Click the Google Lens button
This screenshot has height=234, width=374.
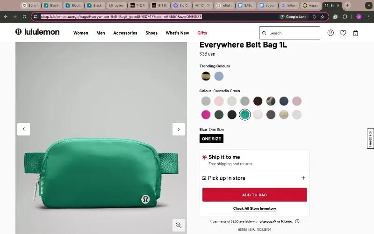coord(294,17)
